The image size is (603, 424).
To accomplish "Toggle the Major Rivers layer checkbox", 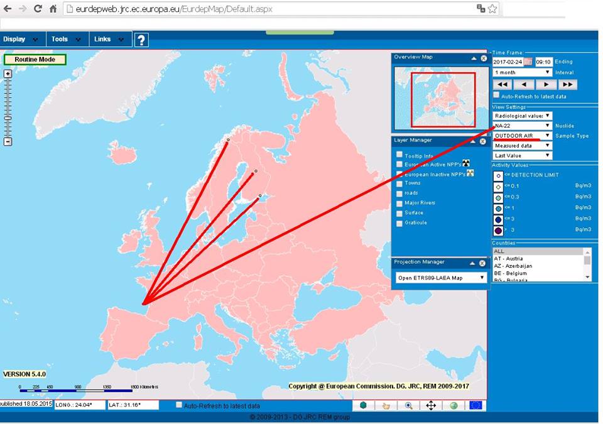I will (x=399, y=203).
